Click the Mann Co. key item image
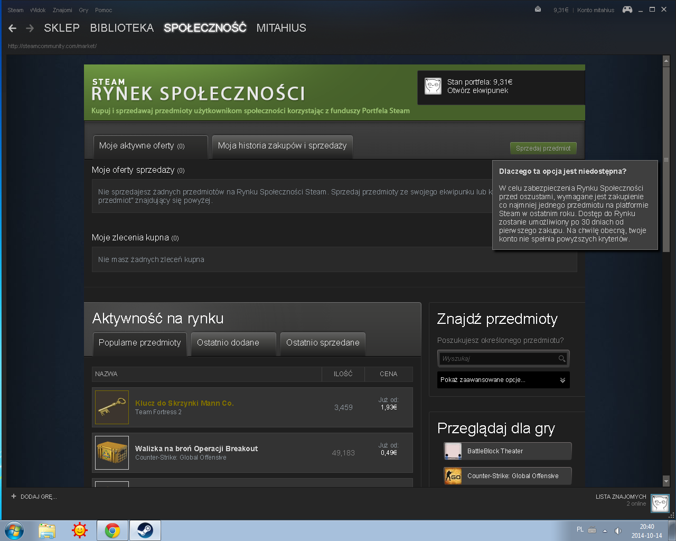Image resolution: width=676 pixels, height=541 pixels. (x=112, y=407)
